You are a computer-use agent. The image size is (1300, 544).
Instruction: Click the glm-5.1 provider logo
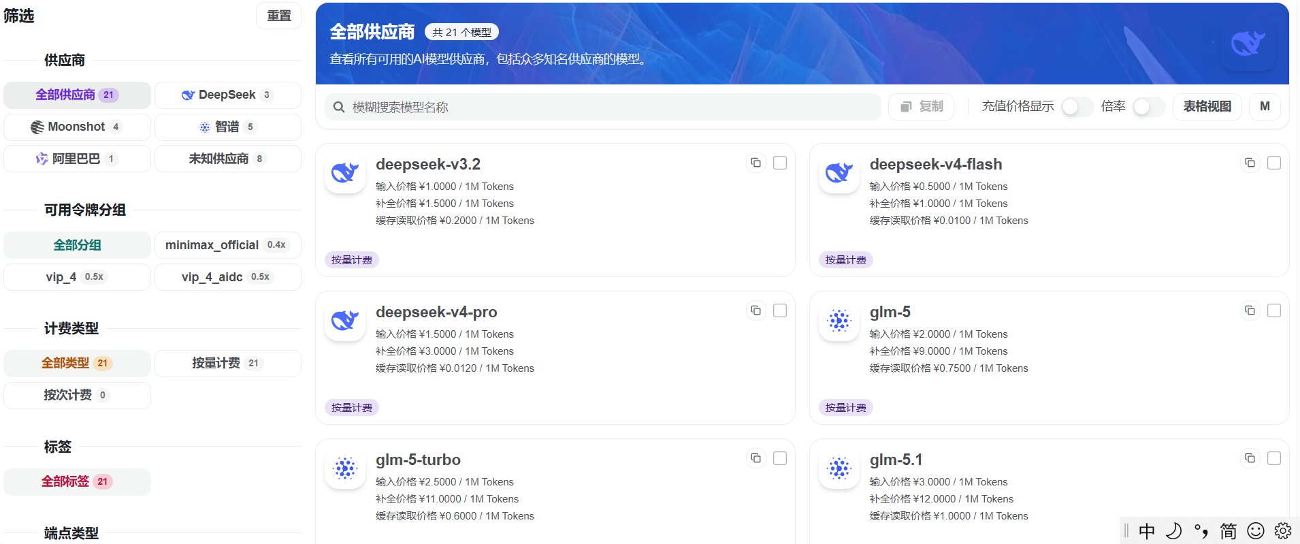pos(839,468)
